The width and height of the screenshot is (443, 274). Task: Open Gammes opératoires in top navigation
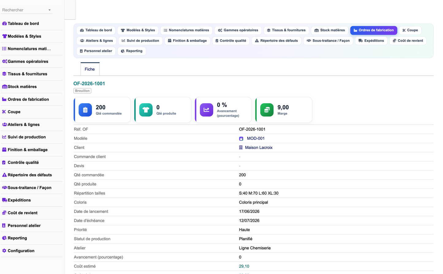238,30
